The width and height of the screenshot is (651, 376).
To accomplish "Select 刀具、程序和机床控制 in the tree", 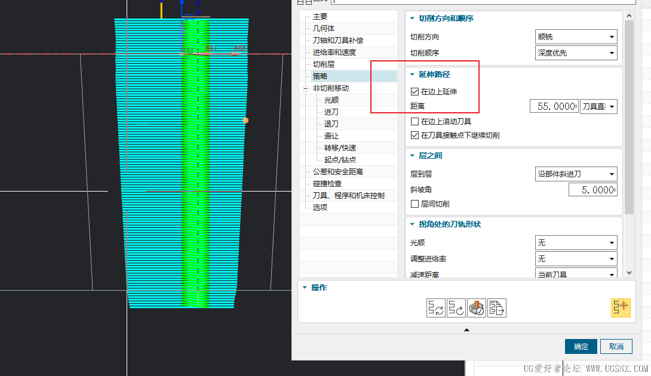I will coord(349,196).
